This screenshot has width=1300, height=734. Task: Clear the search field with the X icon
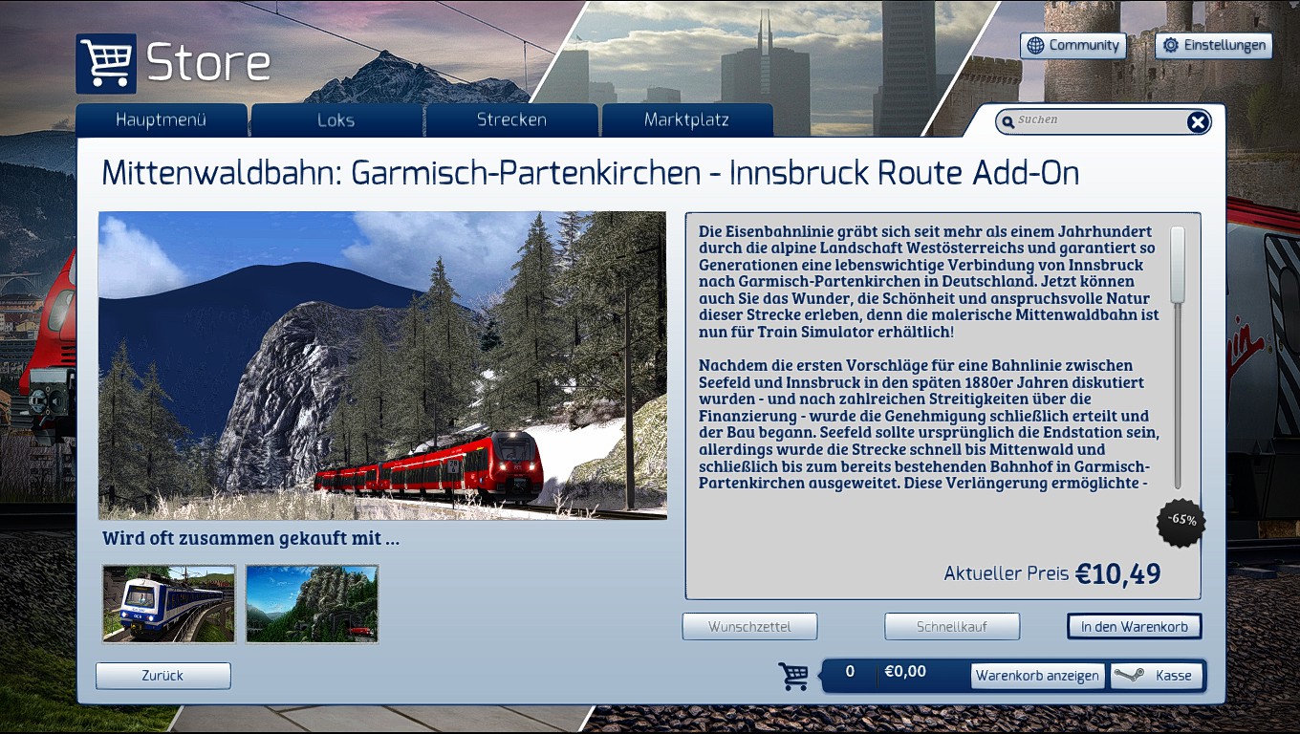1198,121
